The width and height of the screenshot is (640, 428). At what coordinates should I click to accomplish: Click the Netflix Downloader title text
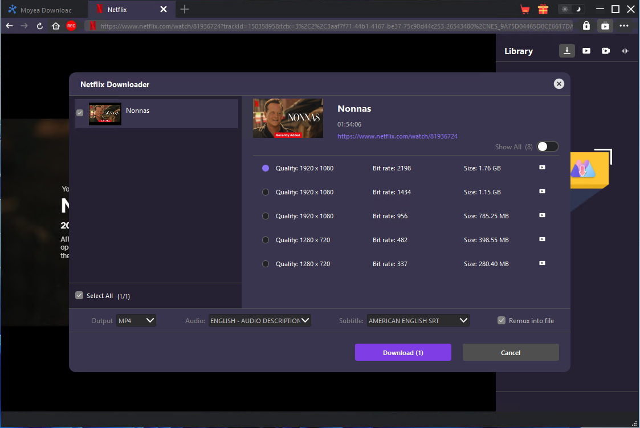coord(115,84)
